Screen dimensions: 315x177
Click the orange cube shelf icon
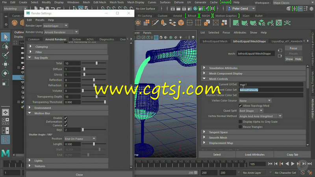[x=181, y=23]
